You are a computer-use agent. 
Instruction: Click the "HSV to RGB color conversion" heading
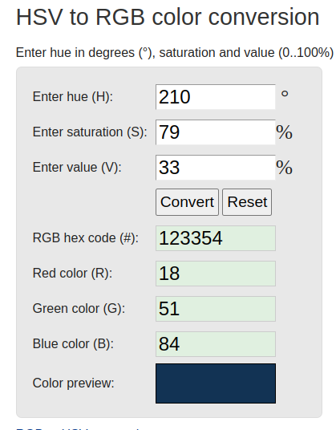coord(168,17)
